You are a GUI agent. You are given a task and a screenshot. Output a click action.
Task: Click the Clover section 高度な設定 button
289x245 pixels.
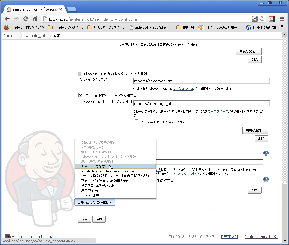pyautogui.click(x=255, y=130)
